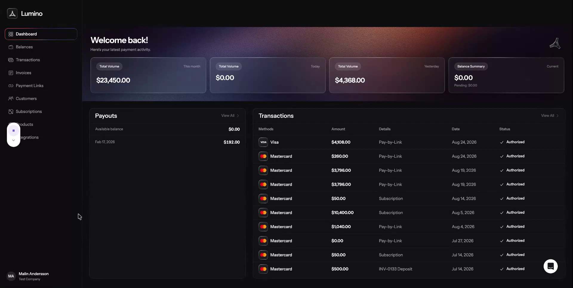
Task: Click View All link in Payouts
Action: pyautogui.click(x=228, y=116)
